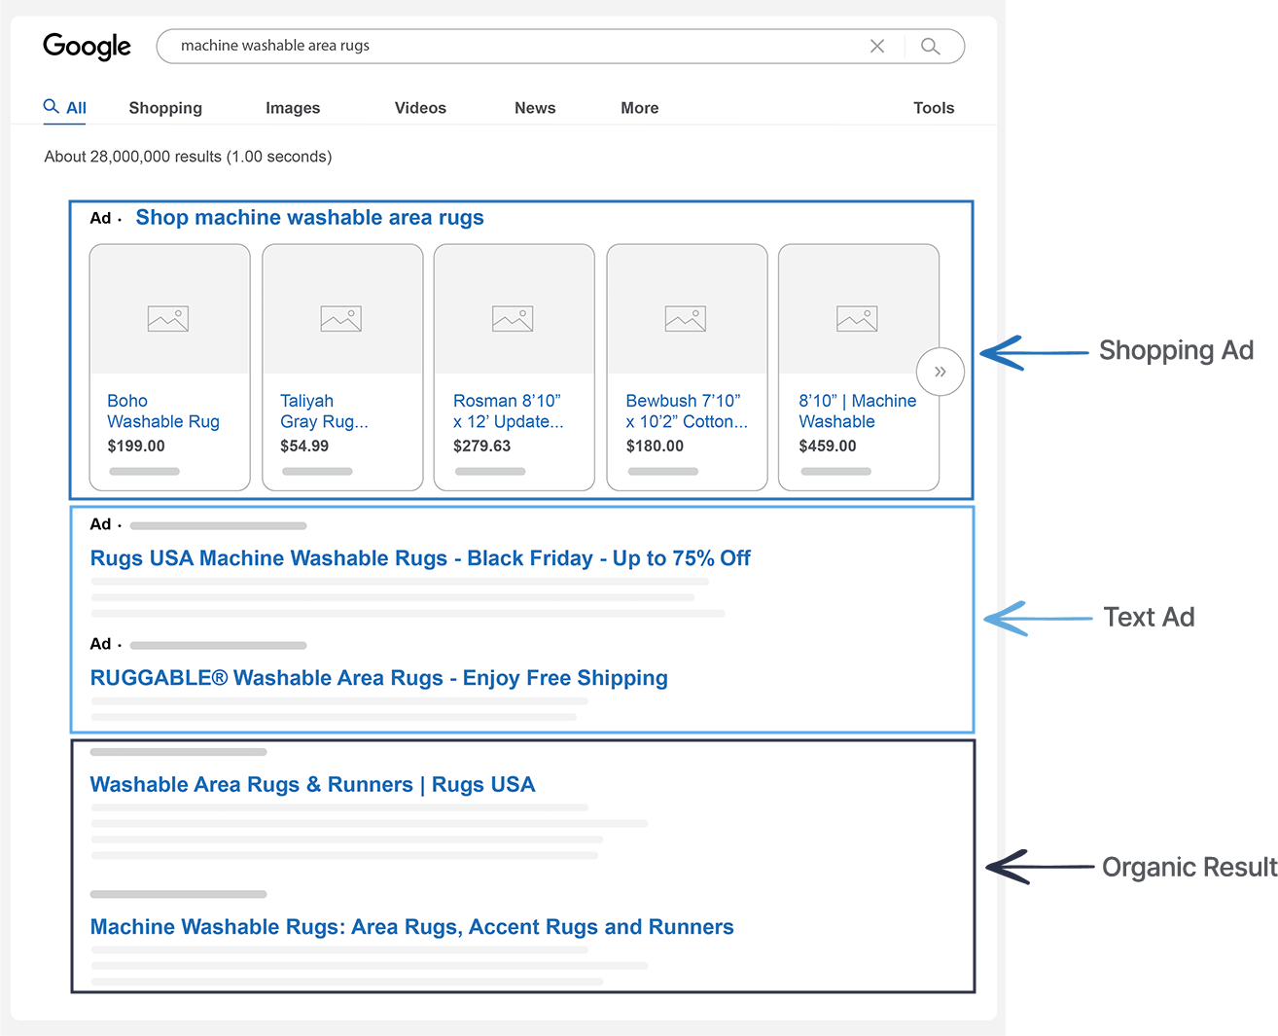Click Boho Washable Rug product image
The width and height of the screenshot is (1278, 1036).
[169, 309]
